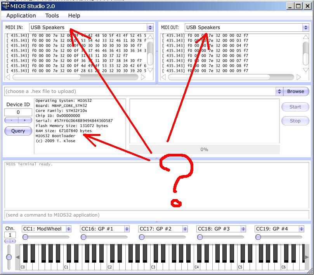This screenshot has height=275, width=314.
Task: Click the CC17 GP #2 slider knob
Action: 142,237
